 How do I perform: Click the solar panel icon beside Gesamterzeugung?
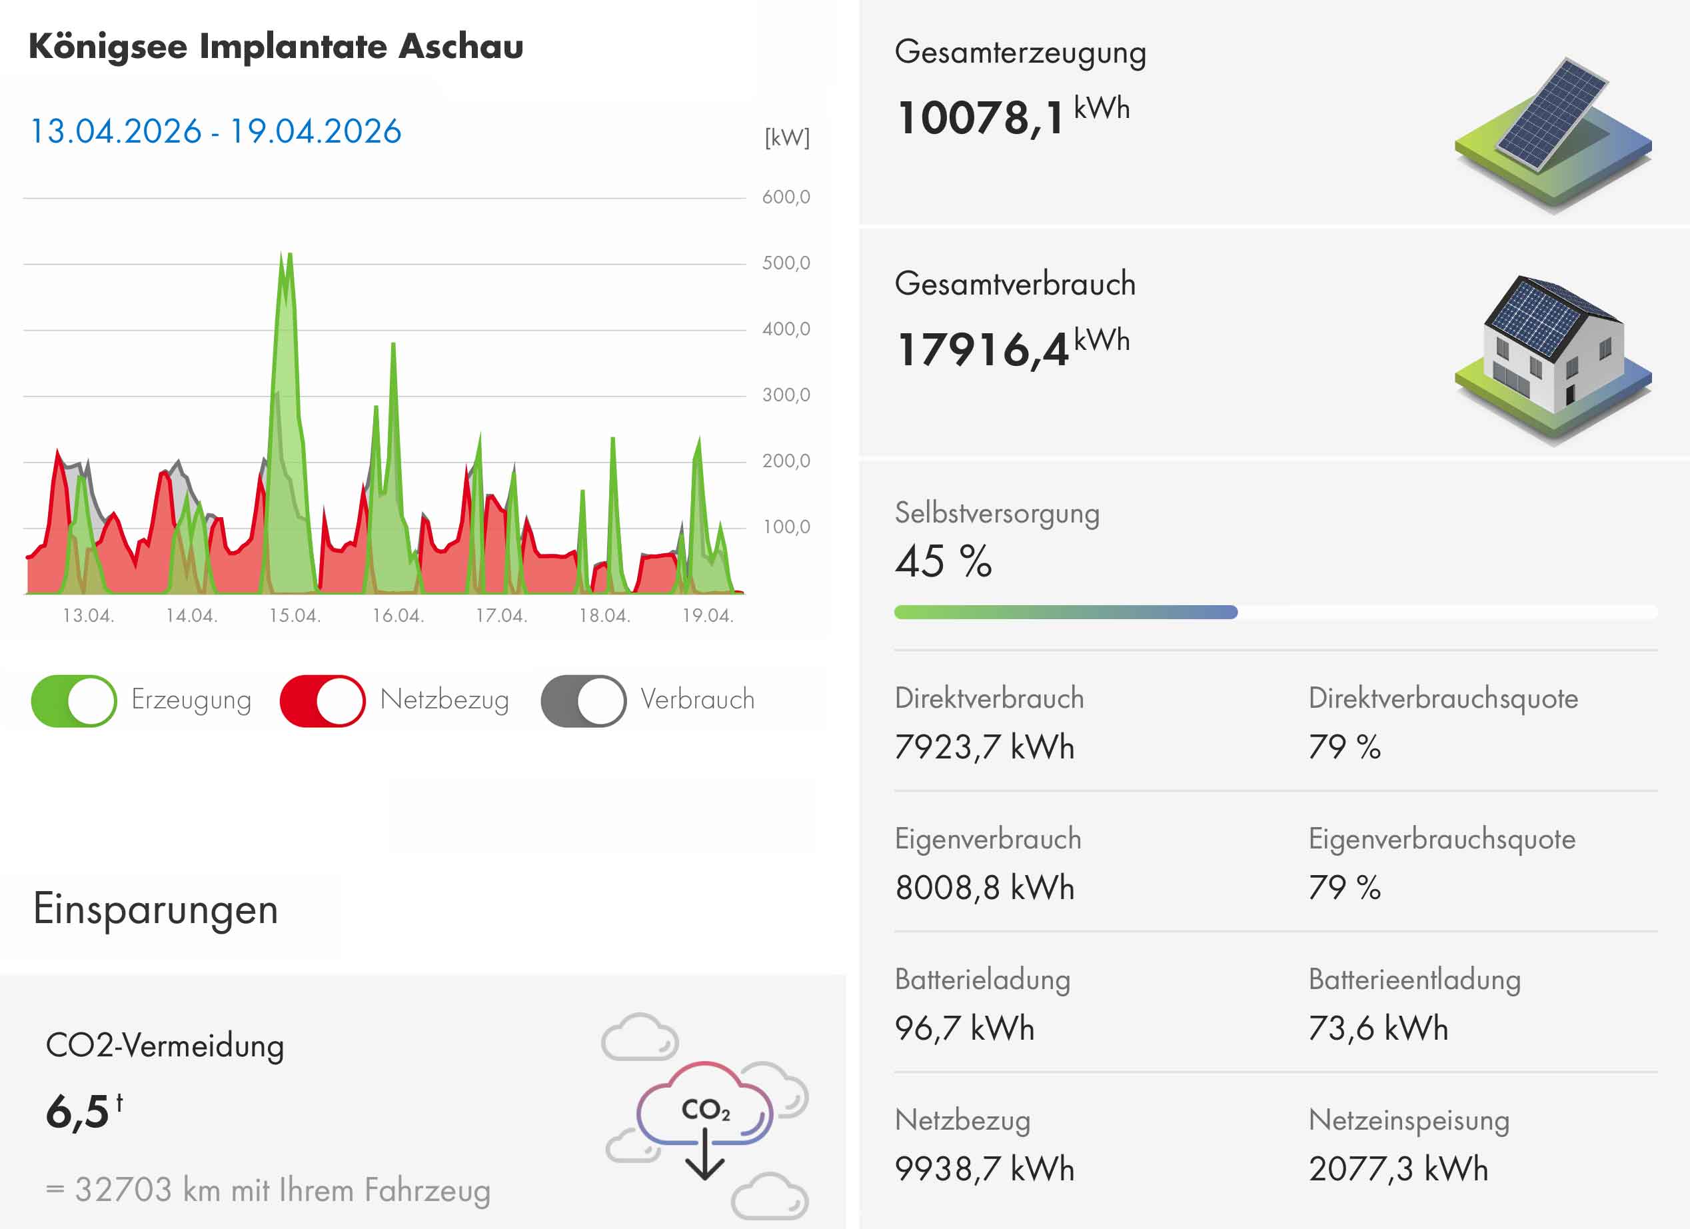click(1551, 133)
